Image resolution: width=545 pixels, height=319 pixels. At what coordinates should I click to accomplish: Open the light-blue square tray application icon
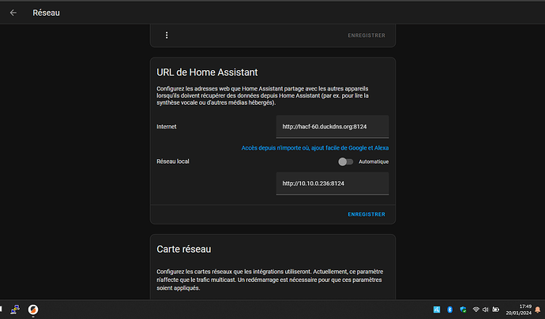(x=437, y=310)
